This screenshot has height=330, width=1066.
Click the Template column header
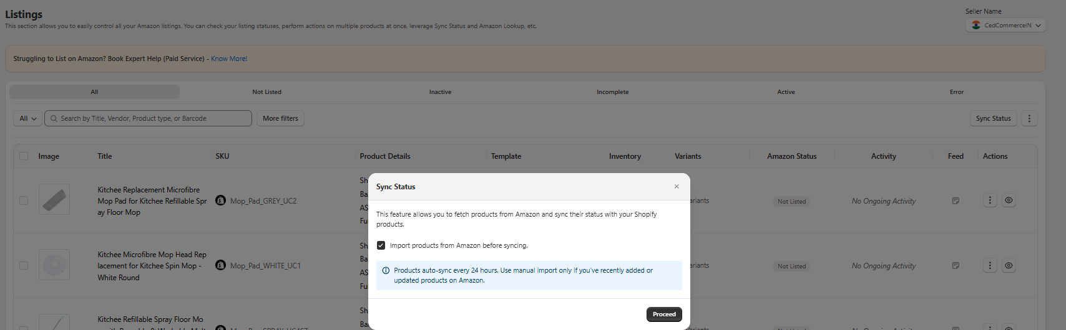[x=506, y=156]
